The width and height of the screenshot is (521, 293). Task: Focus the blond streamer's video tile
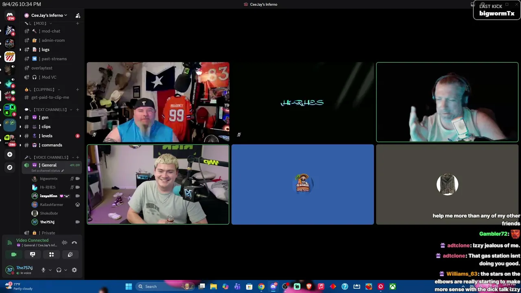[x=158, y=184]
